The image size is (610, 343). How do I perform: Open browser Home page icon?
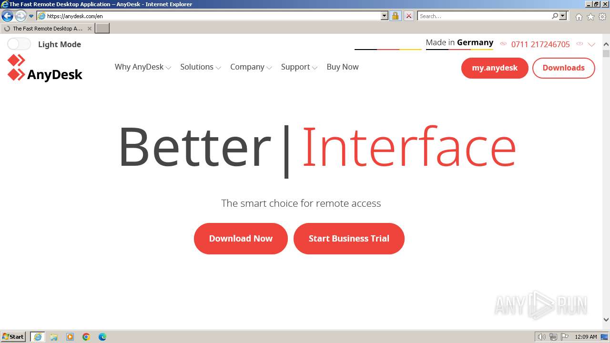tap(579, 17)
